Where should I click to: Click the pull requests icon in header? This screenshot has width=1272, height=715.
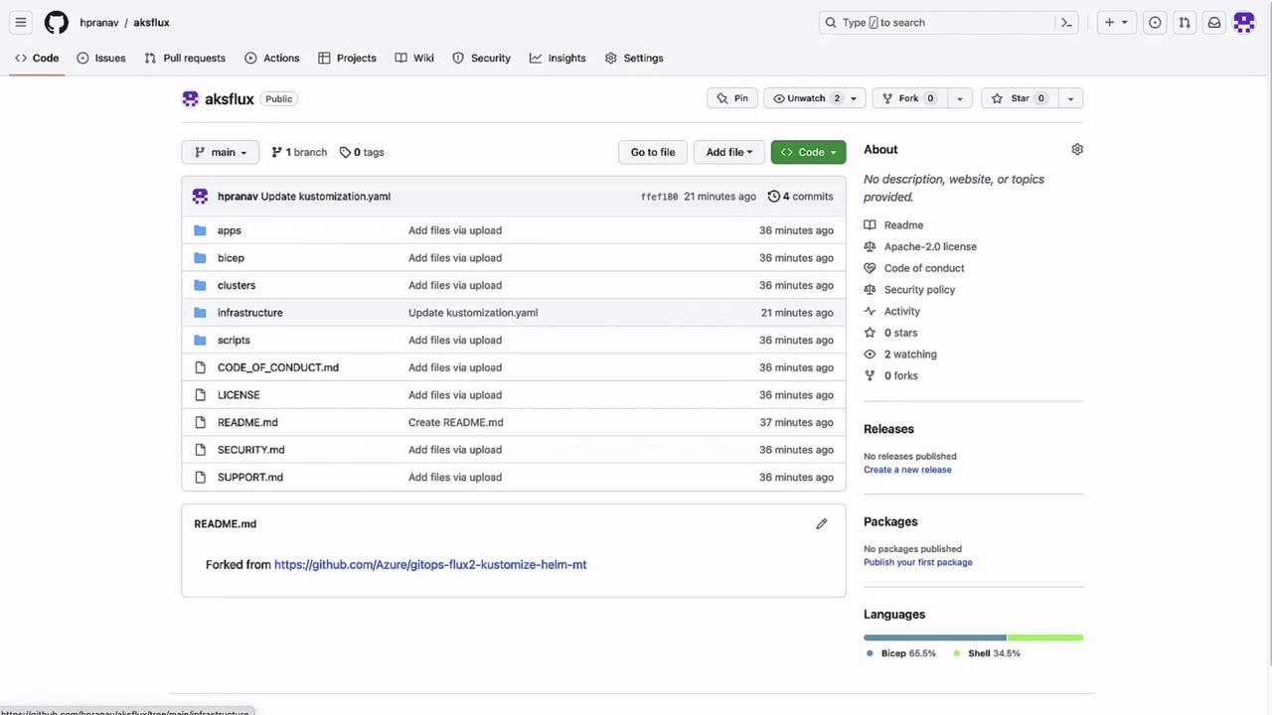tap(1185, 22)
